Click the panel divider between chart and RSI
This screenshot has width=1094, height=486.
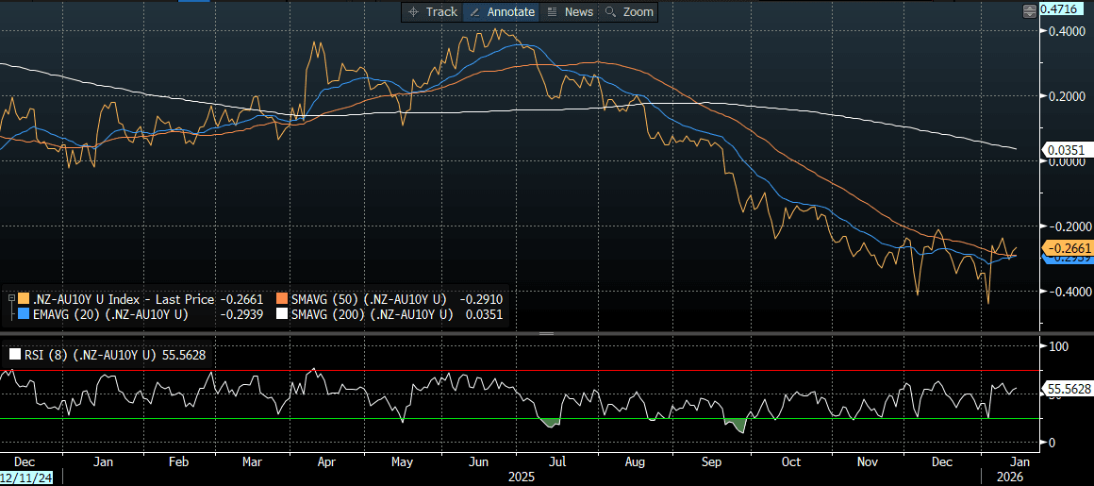pos(545,333)
